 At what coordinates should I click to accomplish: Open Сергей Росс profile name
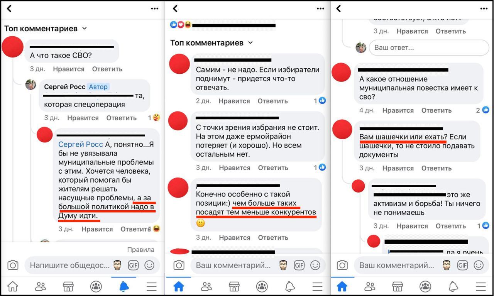[65, 87]
